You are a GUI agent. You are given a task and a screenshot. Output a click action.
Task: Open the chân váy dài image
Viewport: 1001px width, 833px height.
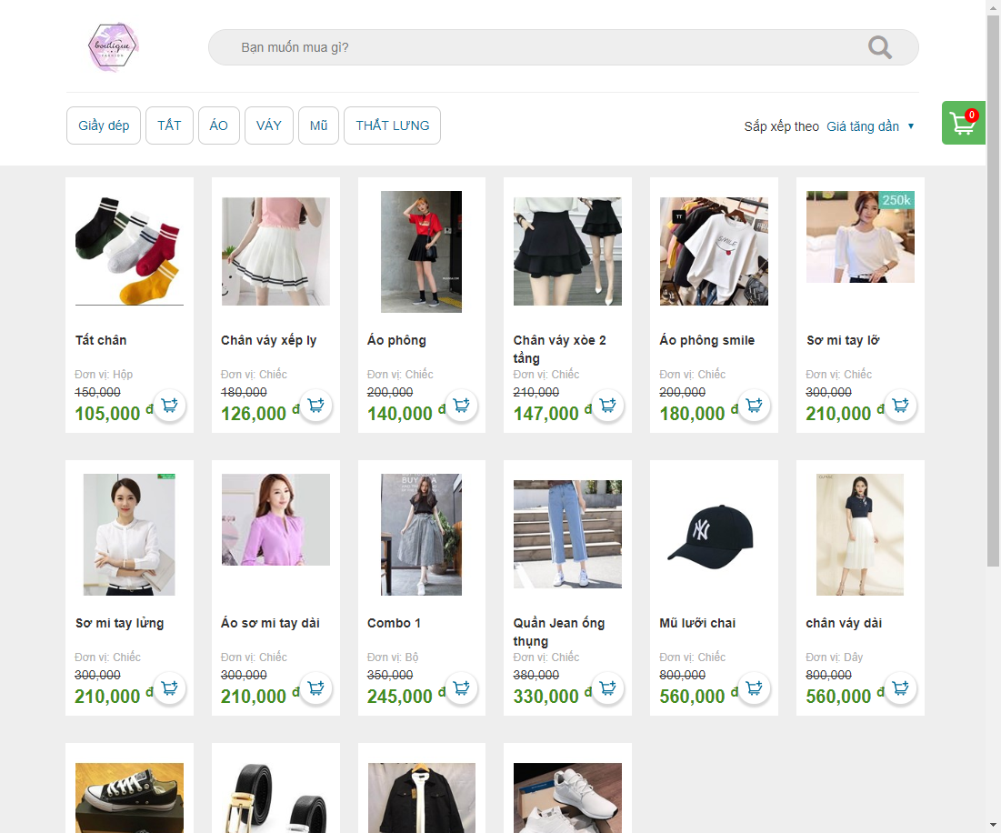860,535
